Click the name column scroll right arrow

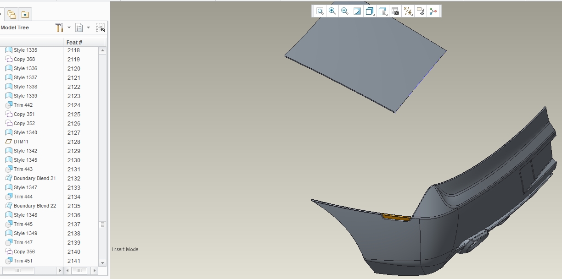pyautogui.click(x=60, y=271)
